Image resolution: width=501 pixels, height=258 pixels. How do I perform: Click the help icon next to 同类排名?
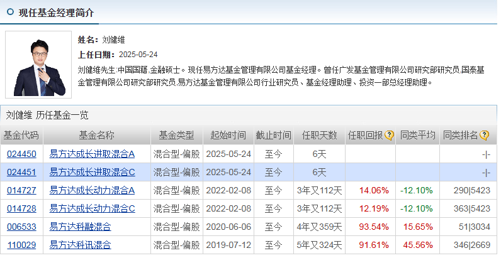[484, 136]
